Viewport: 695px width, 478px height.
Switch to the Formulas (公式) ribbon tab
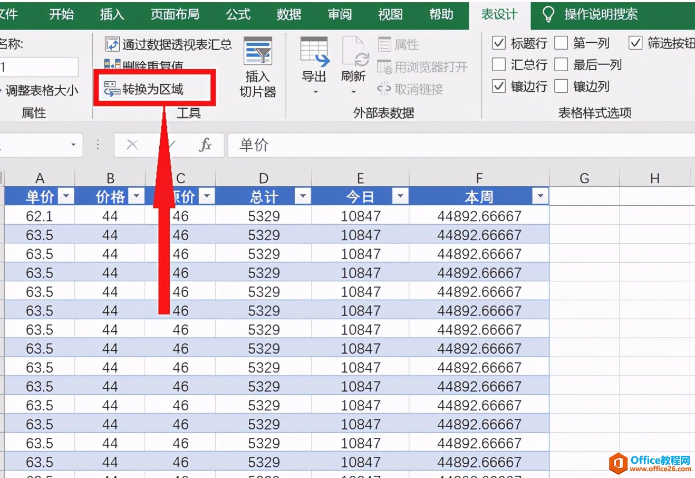pyautogui.click(x=238, y=14)
